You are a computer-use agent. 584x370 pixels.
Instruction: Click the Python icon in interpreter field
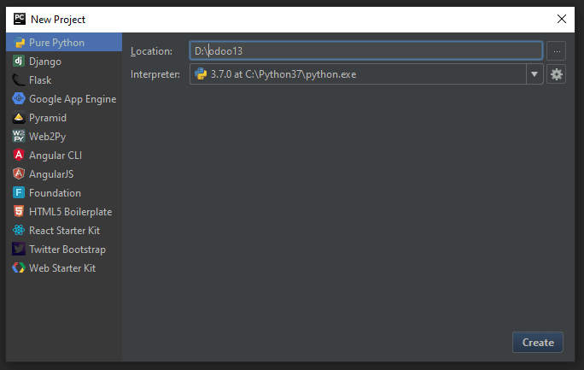pyautogui.click(x=201, y=74)
